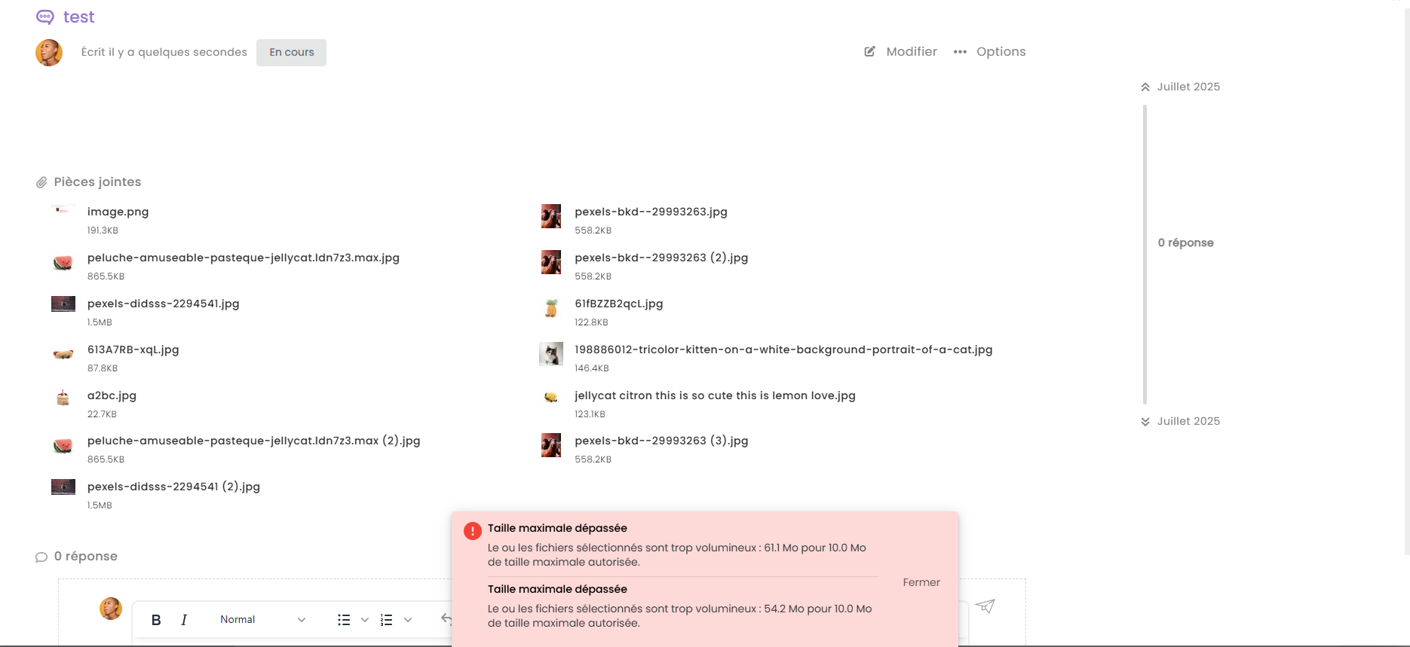Viewport: 1410px width, 647px height.
Task: Jump down with the double chevron below the timeline
Action: pyautogui.click(x=1145, y=422)
